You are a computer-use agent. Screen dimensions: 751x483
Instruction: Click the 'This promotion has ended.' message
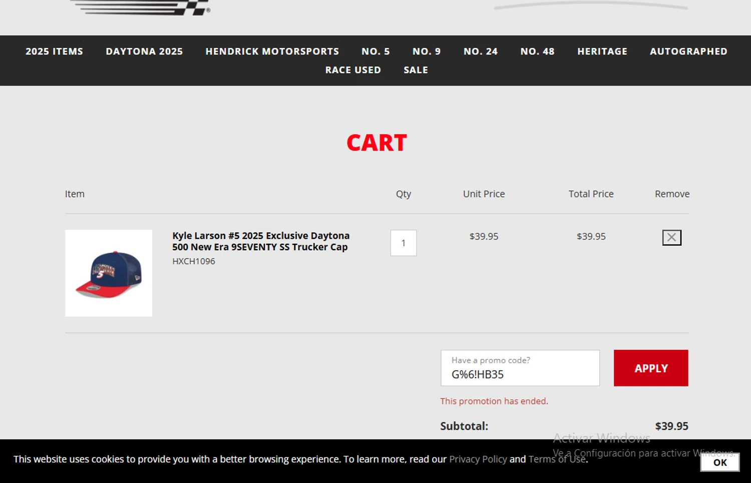[494, 401]
